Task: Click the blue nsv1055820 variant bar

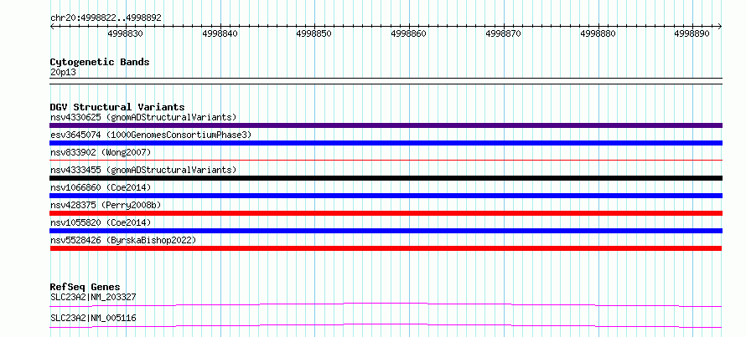Action: [386, 231]
